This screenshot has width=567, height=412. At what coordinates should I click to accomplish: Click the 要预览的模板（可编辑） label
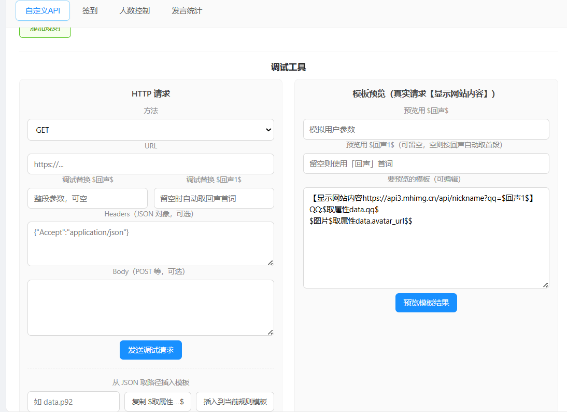(424, 179)
